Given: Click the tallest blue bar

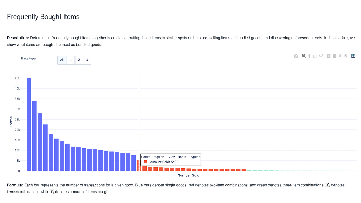Looking at the screenshot, I should 29,124.
